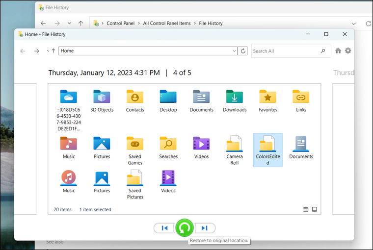Select the Downloads folder
The width and height of the screenshot is (373, 250).
point(235,101)
